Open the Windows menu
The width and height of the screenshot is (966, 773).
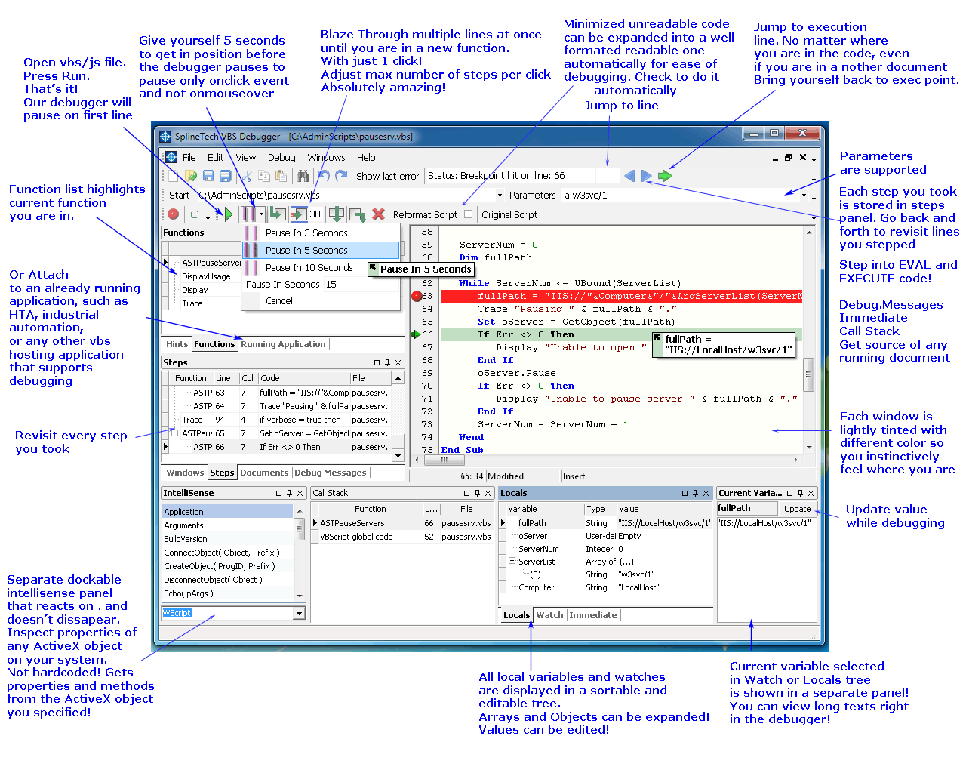[x=326, y=158]
